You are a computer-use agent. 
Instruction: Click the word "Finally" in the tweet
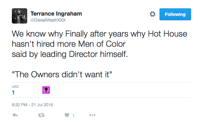tap(77, 34)
